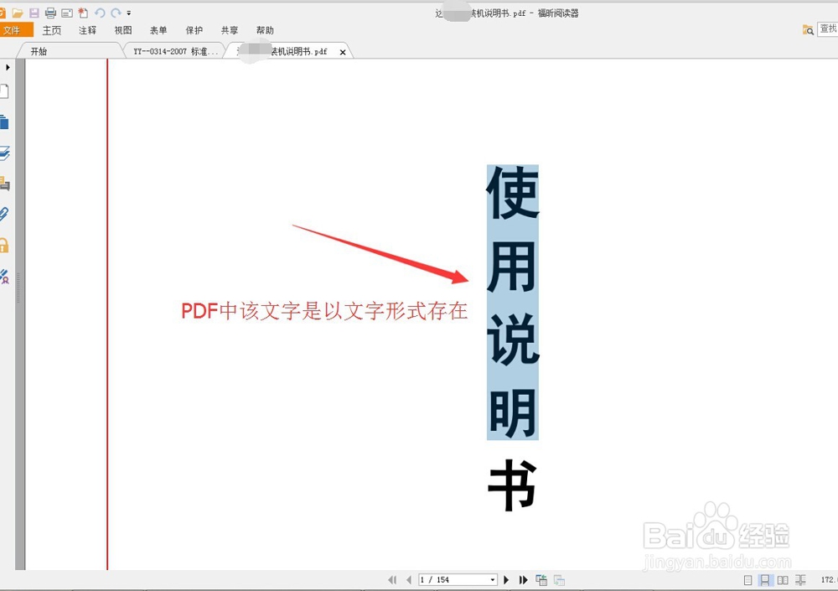Click the Email document icon

tap(69, 13)
